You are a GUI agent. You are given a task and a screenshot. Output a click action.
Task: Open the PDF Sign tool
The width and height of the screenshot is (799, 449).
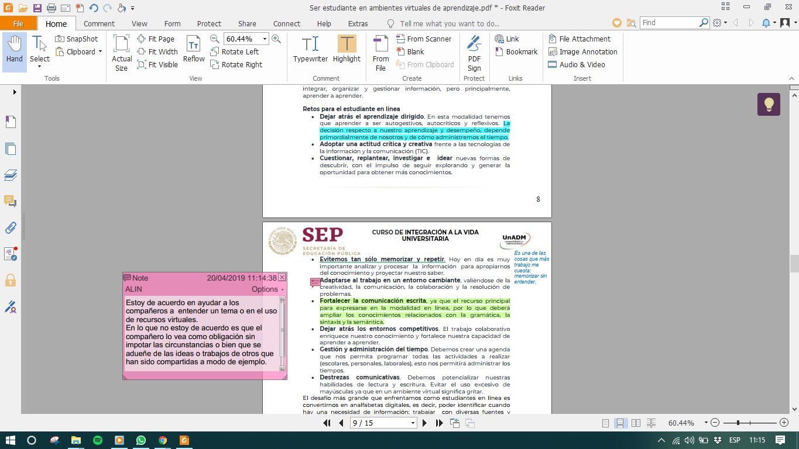click(474, 53)
